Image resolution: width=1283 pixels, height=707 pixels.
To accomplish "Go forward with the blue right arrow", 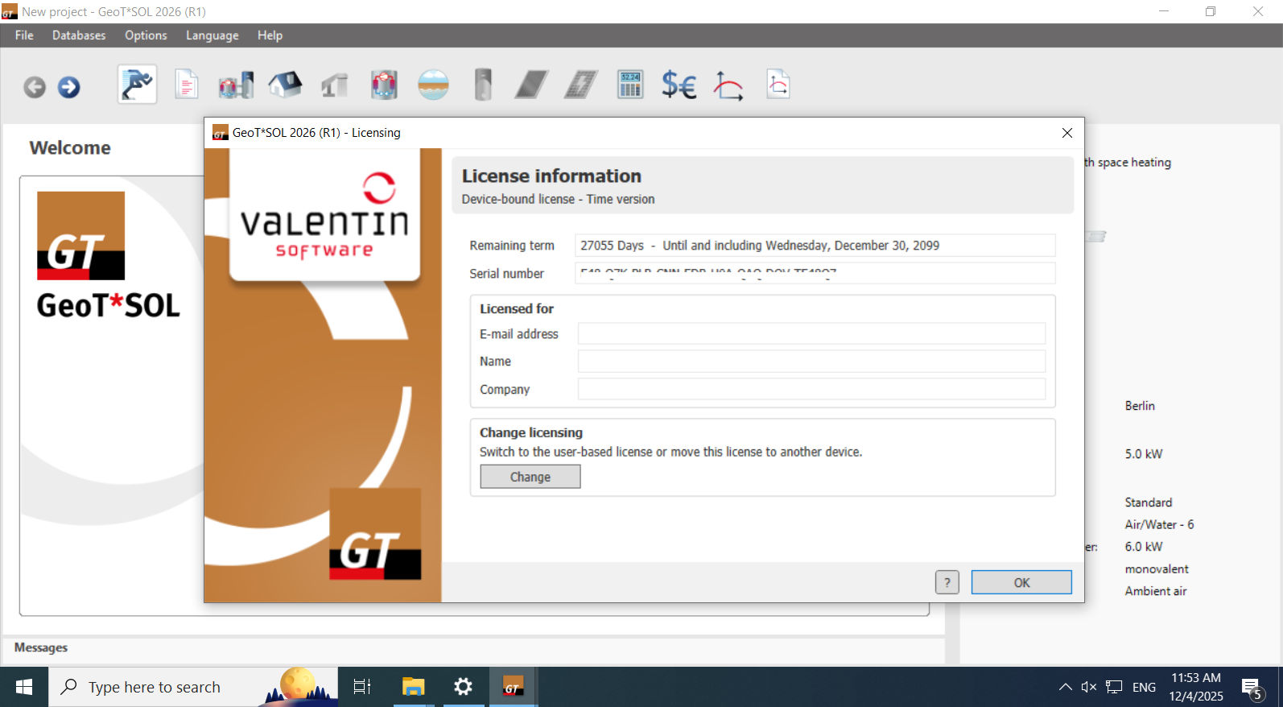I will [69, 87].
